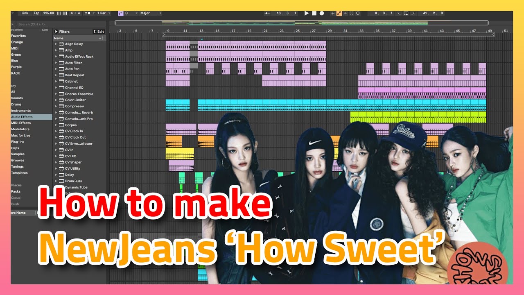Click the Chorus-Ensemble device icon
524x295 pixels.
point(61,94)
